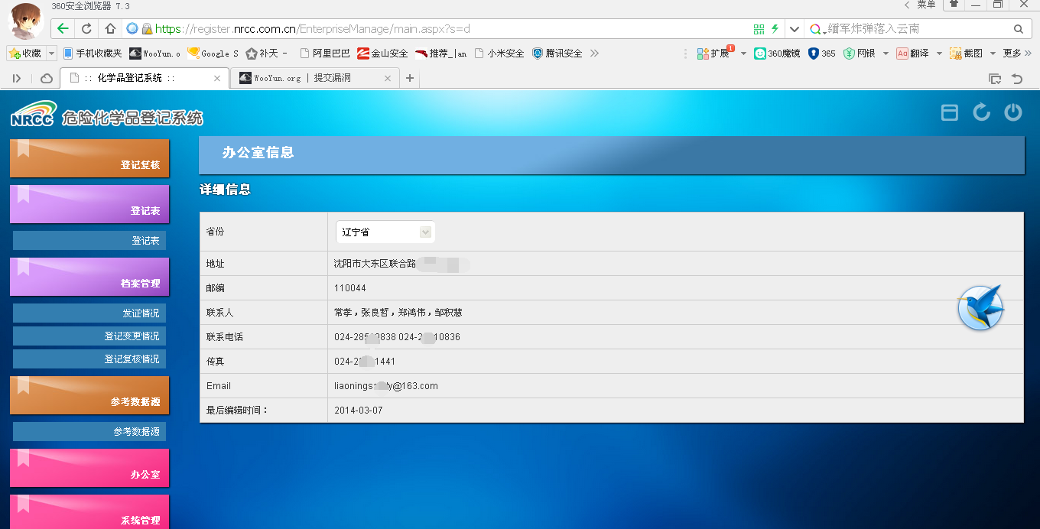This screenshot has height=529, width=1040.
Task: Open the 省份 province dropdown
Action: point(385,232)
